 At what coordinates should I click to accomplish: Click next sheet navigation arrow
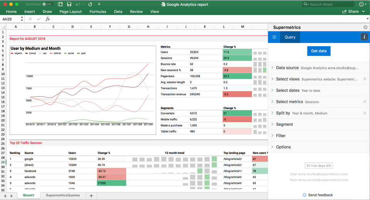click(12, 196)
